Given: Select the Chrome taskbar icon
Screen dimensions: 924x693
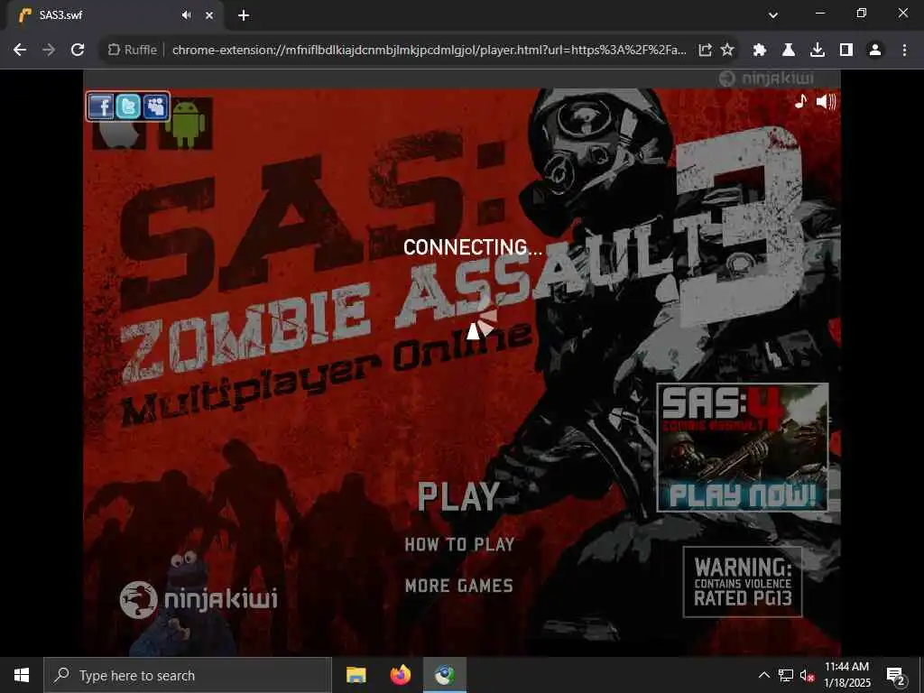Looking at the screenshot, I should [x=445, y=675].
